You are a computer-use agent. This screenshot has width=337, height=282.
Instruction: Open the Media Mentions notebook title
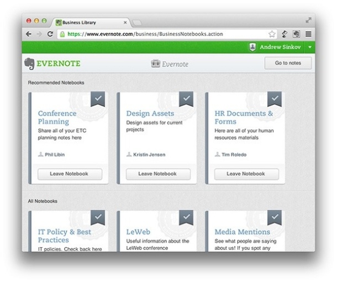[242, 232]
